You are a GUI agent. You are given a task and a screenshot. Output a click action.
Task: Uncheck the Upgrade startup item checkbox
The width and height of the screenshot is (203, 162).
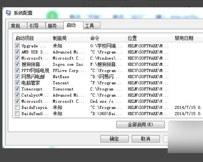17,46
